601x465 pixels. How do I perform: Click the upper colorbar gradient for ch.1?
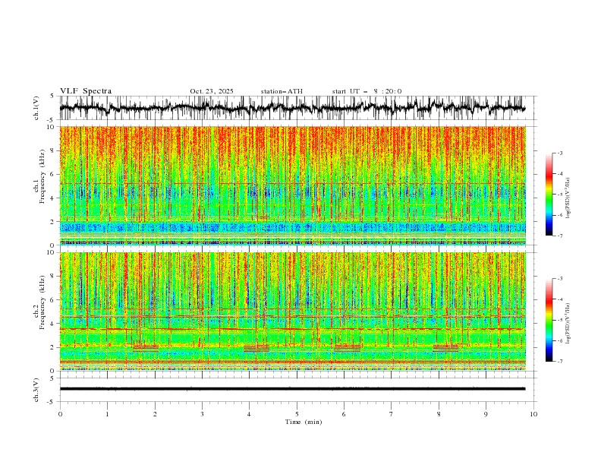tap(549, 195)
